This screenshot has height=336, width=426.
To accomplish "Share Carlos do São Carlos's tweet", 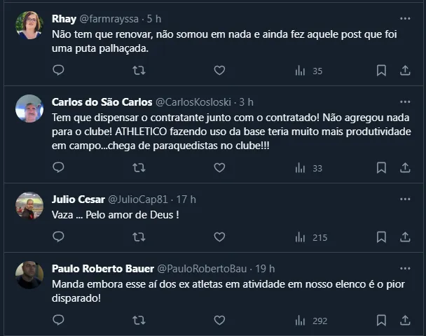I will tap(405, 167).
